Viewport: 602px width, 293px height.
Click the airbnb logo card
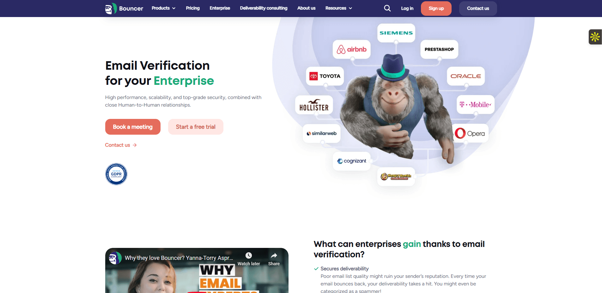pos(351,49)
